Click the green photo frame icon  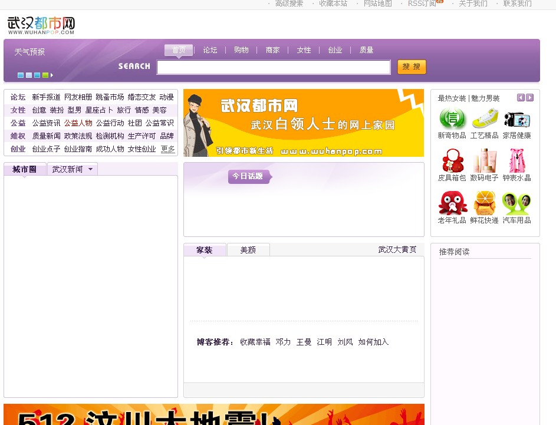(x=516, y=203)
